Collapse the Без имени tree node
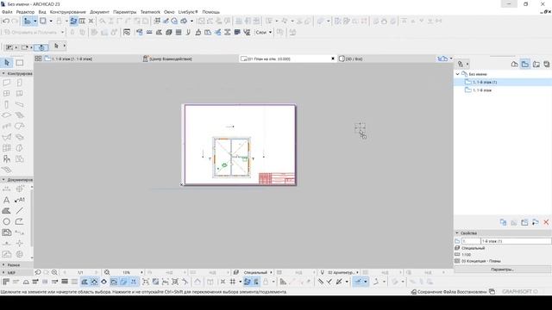The width and height of the screenshot is (552, 310). point(458,74)
